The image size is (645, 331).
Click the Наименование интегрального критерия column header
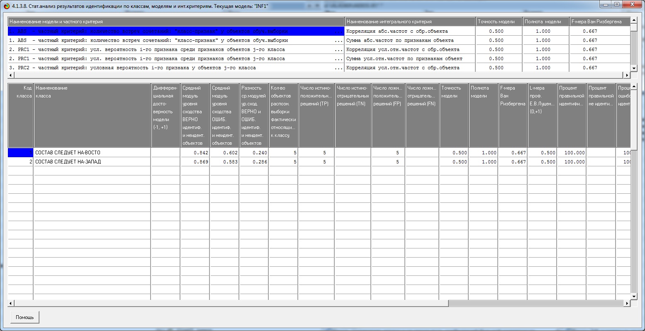[x=409, y=22]
